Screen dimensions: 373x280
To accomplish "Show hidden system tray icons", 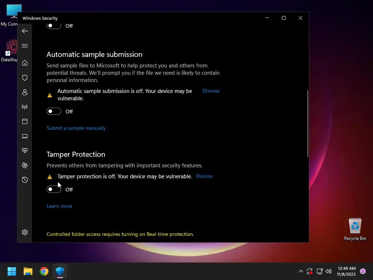I will pos(301,271).
